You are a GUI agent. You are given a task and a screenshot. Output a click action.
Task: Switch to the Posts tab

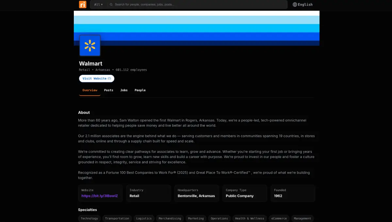[108, 90]
